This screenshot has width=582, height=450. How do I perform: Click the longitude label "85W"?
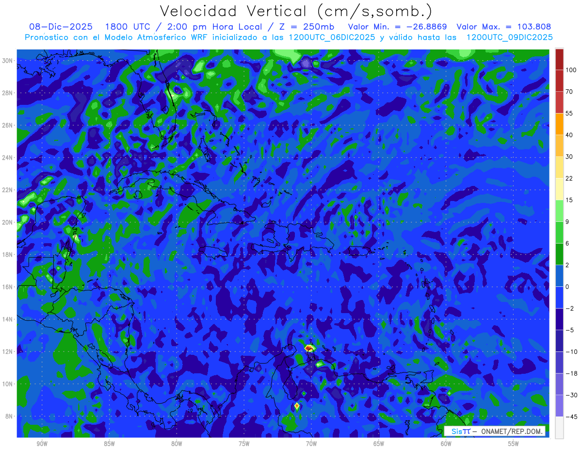pyautogui.click(x=109, y=444)
